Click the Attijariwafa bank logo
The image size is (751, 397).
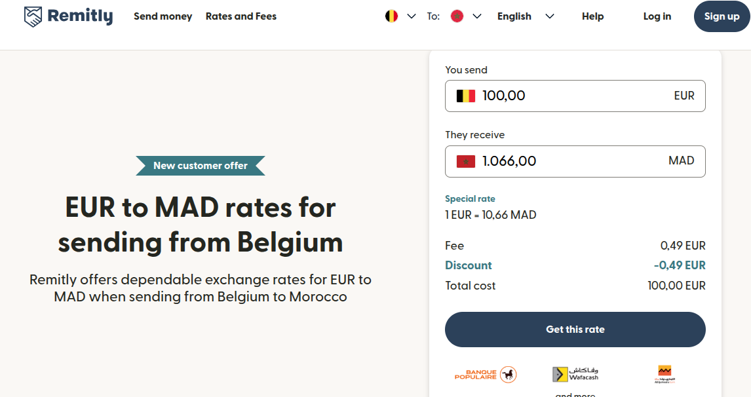(664, 374)
